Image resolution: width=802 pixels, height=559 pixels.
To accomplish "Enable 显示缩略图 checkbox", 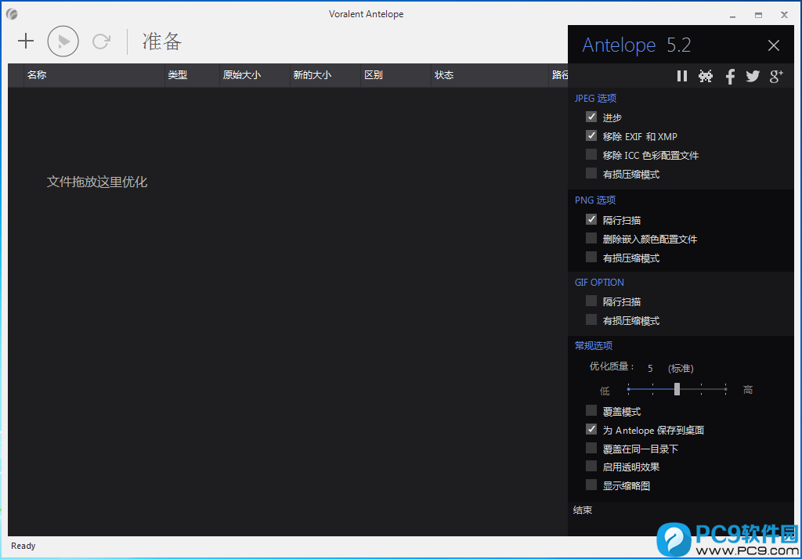I will click(591, 485).
